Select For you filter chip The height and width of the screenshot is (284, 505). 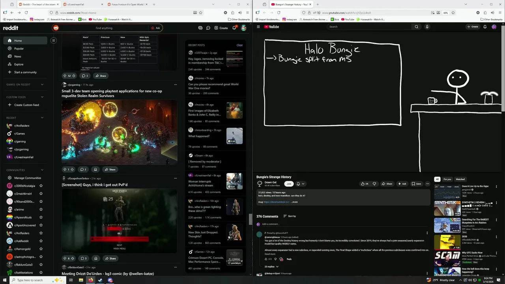(447, 179)
